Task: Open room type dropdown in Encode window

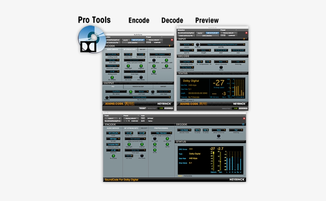Action: 134,72
